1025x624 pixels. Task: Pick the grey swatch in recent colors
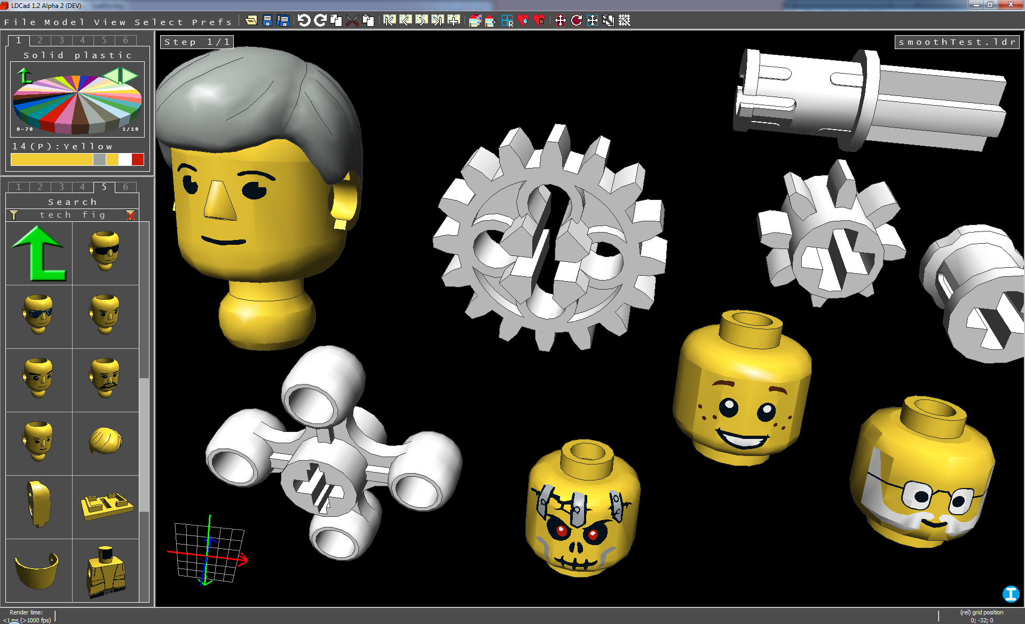[99, 159]
